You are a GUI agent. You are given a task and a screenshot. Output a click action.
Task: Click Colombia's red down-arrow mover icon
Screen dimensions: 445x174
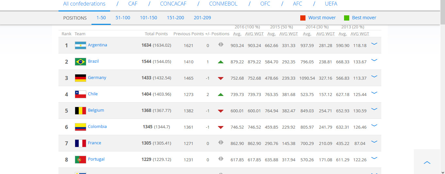pos(221,127)
